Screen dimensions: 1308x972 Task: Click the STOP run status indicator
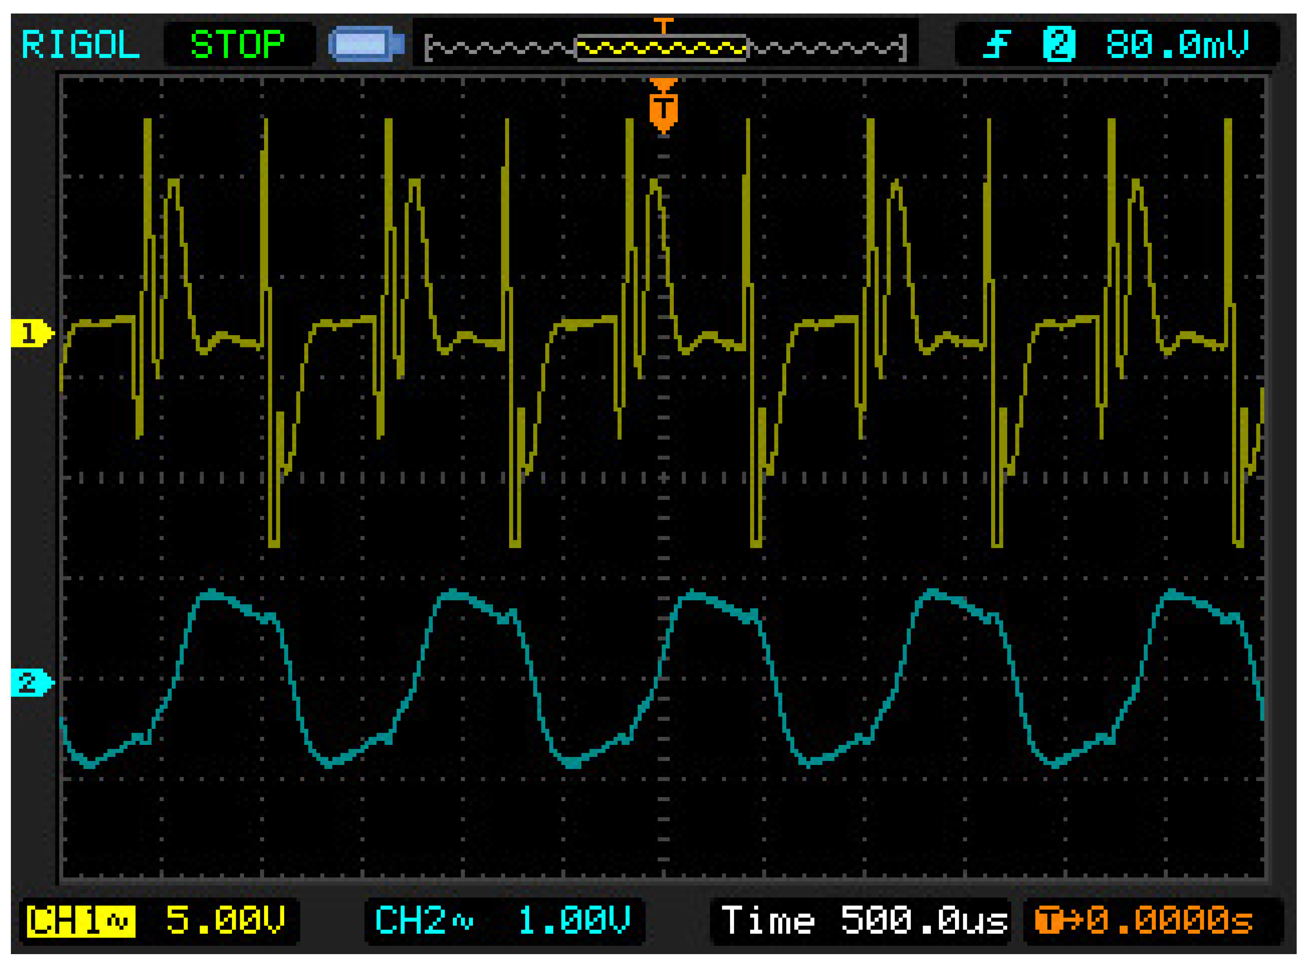pos(238,45)
